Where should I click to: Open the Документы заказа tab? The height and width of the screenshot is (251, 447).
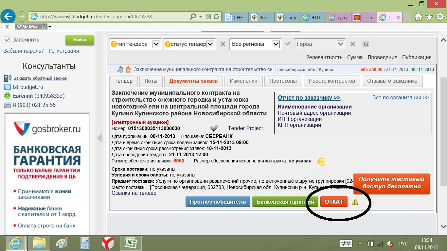click(x=193, y=81)
